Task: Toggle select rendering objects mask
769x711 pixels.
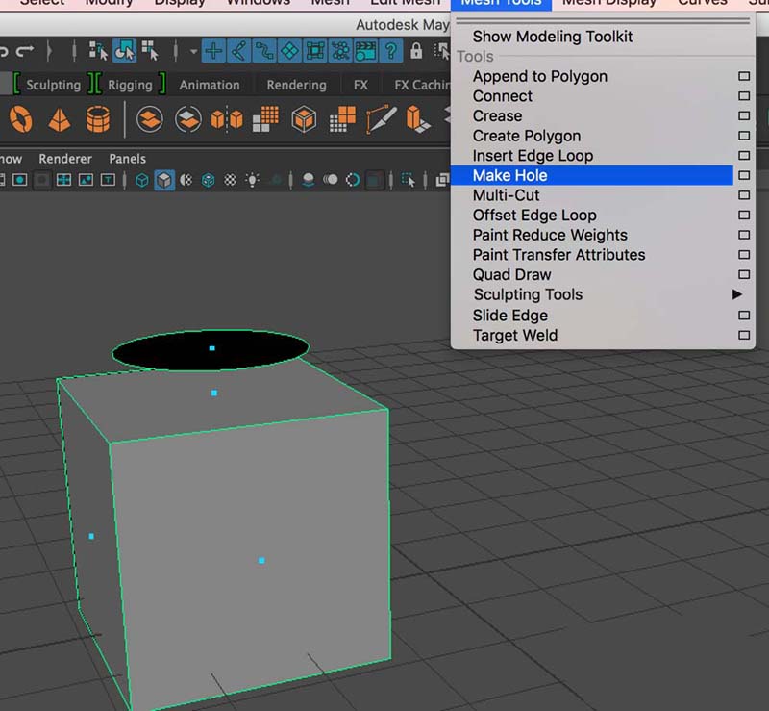Action: point(366,51)
